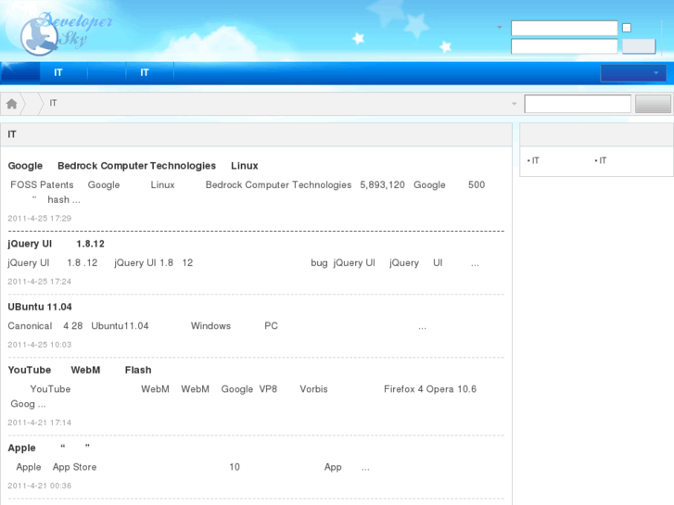The image size is (674, 505).
Task: Select the blank tab between the IT tabs
Action: pos(107,72)
